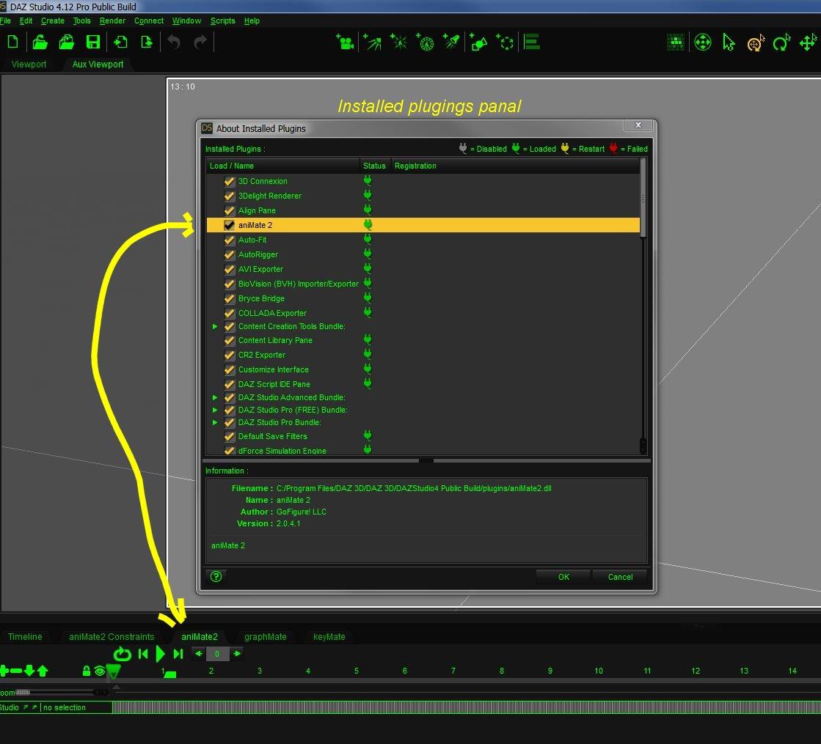Viewport: 821px width, 744px height.
Task: Open the Create menu
Action: point(52,21)
